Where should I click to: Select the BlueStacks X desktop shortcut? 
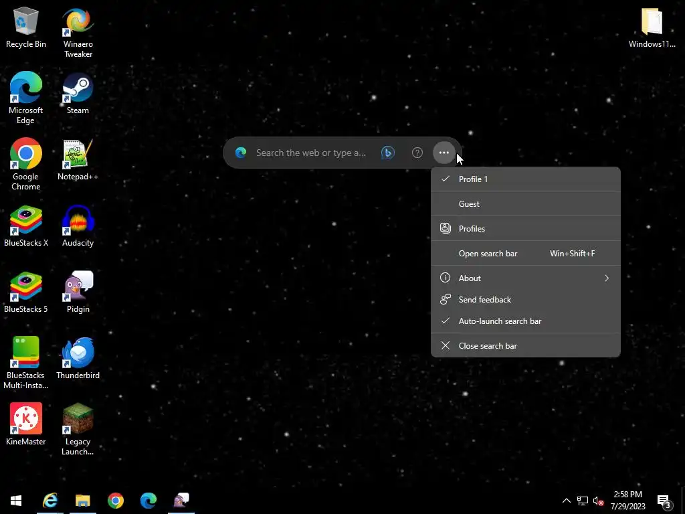(26, 226)
